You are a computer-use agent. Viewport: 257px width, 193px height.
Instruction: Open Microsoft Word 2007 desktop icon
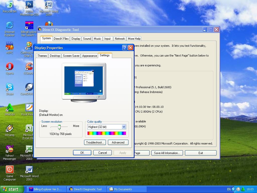(x=49, y=8)
